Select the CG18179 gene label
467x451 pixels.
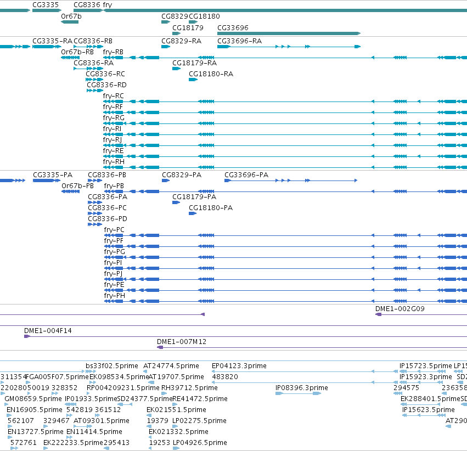[x=188, y=27]
